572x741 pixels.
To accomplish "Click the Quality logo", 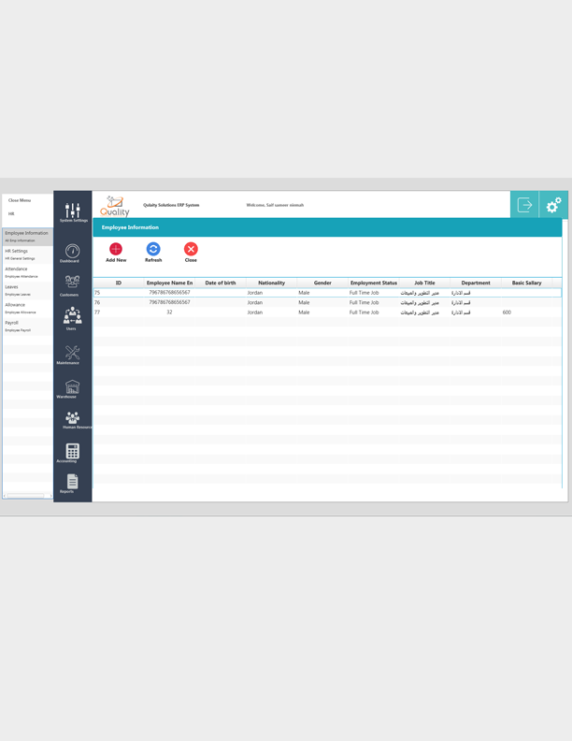I will pos(115,206).
